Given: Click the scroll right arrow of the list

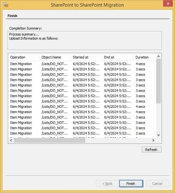Looking at the screenshot, I should 153,140.
